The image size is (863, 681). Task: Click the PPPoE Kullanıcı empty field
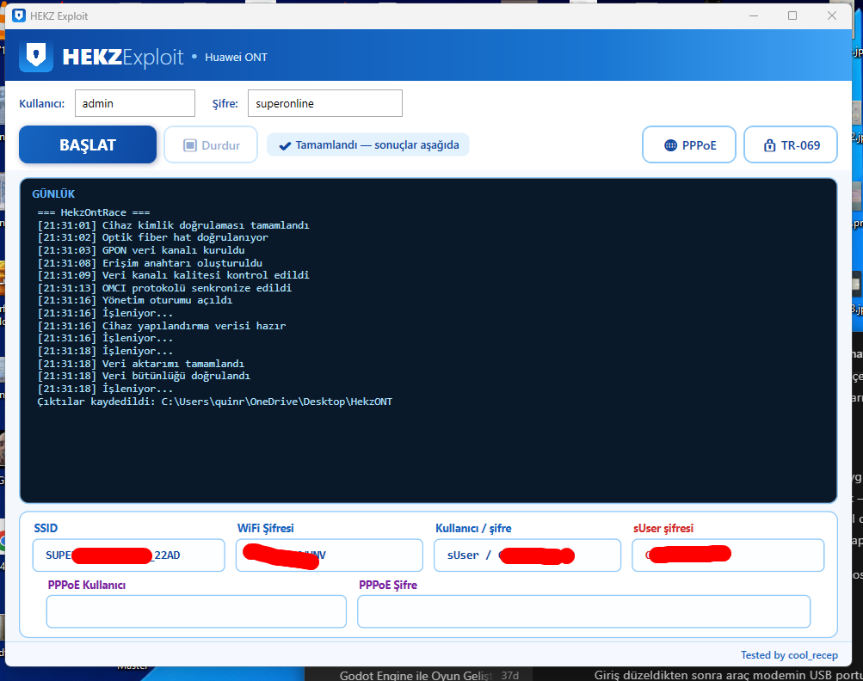[x=196, y=611]
